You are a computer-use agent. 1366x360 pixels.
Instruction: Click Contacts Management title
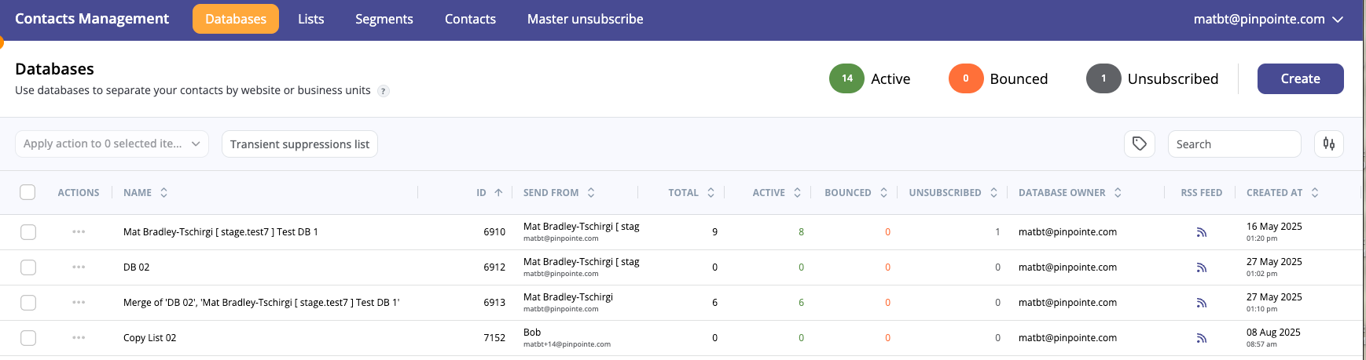[x=92, y=19]
